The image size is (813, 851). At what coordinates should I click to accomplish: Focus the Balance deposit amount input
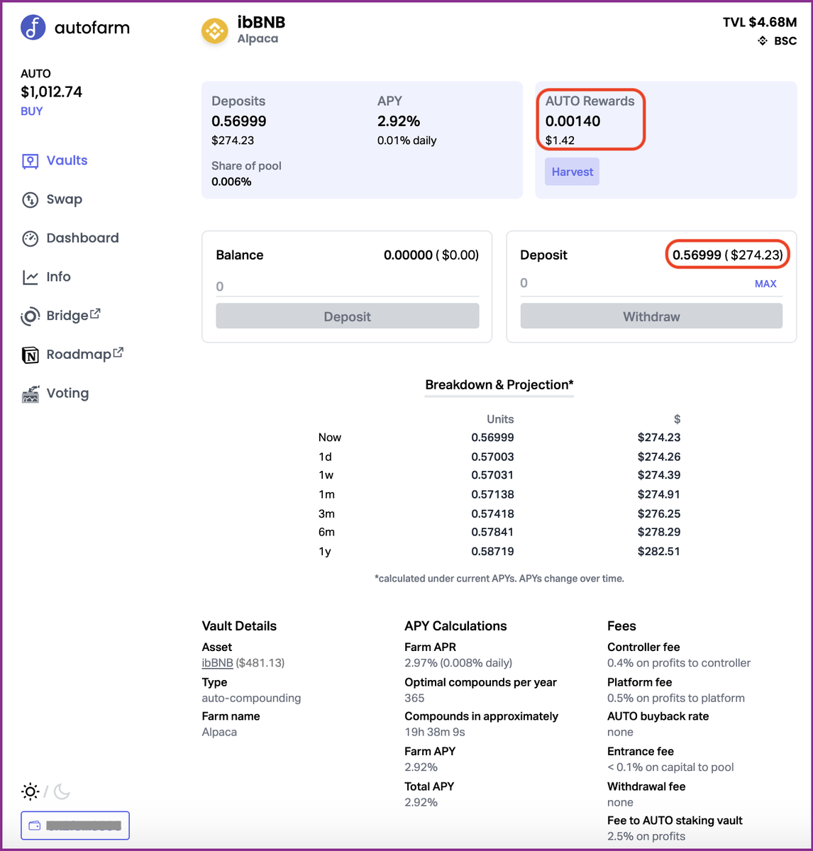348,287
